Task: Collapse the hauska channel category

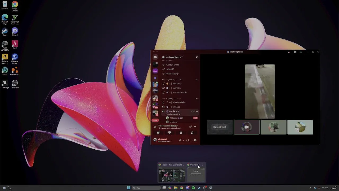Action: point(172,80)
